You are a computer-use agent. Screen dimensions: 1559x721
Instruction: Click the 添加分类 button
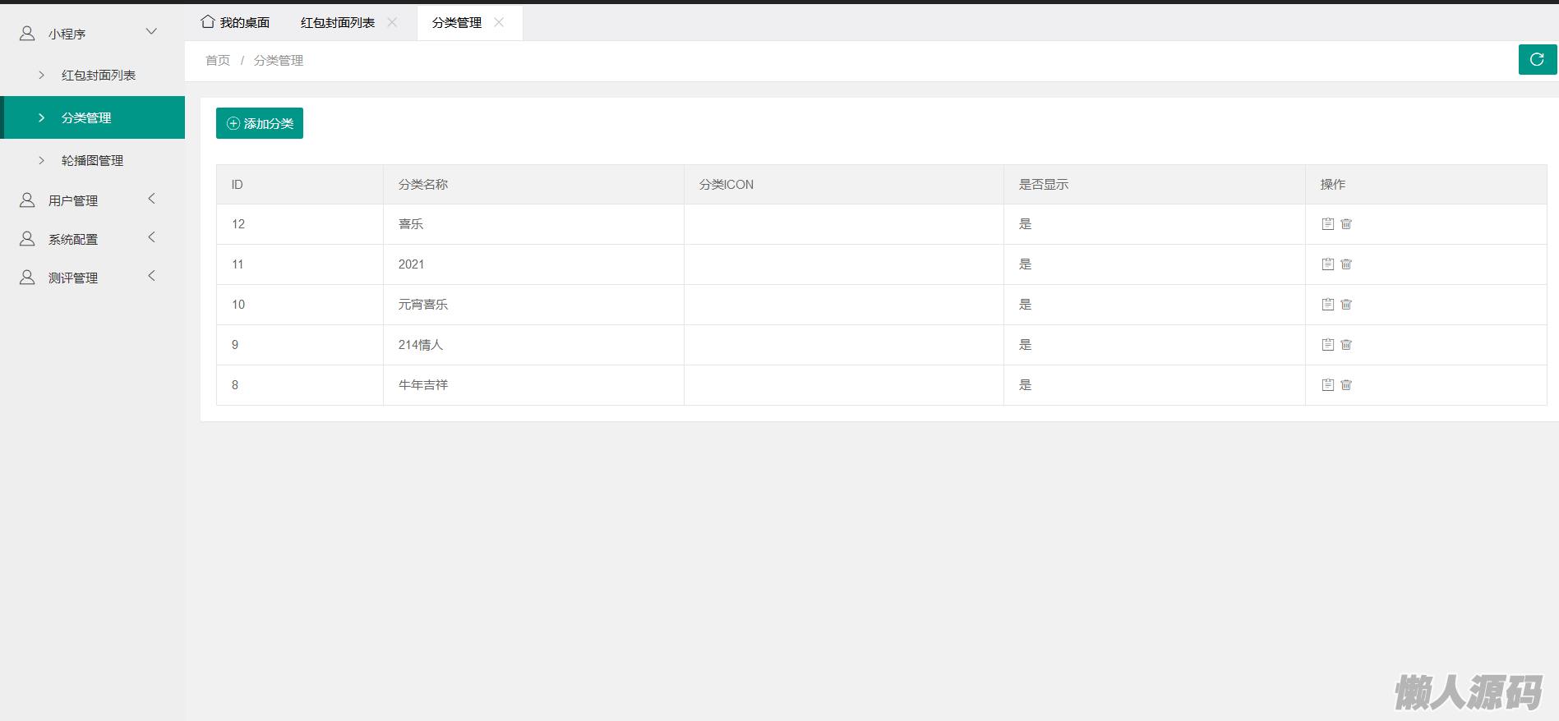point(260,123)
